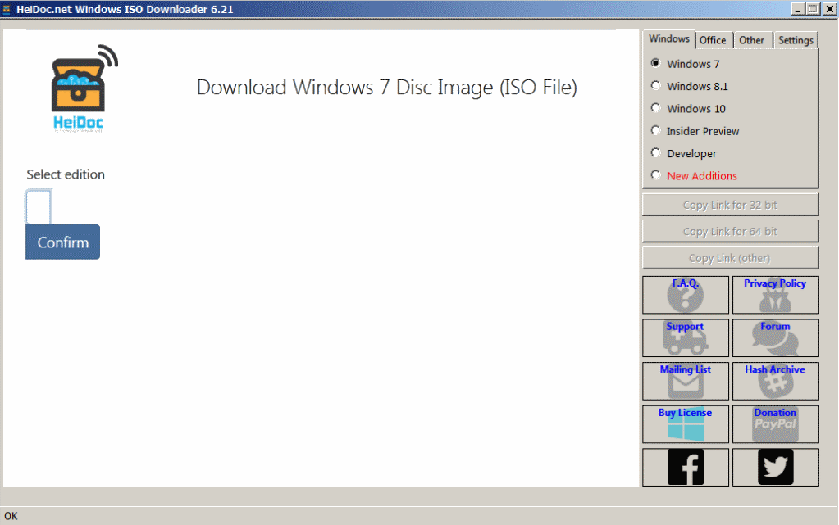
Task: Click the Select edition label
Action: [66, 174]
